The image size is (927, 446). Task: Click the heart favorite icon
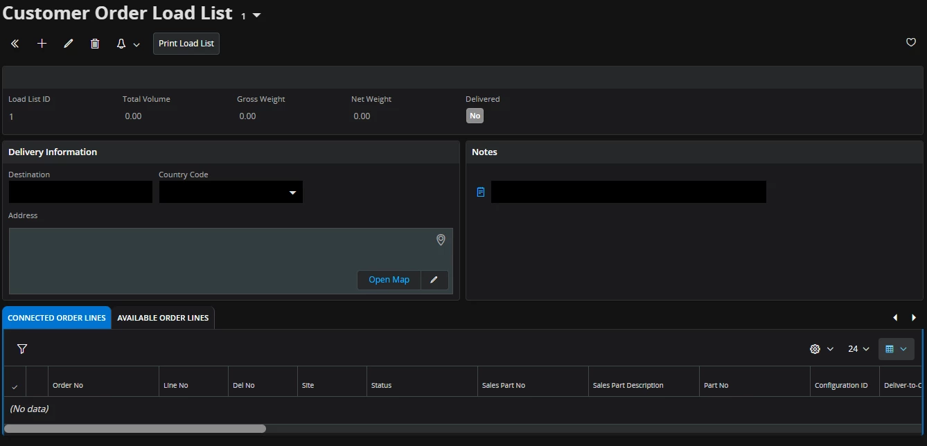(911, 43)
